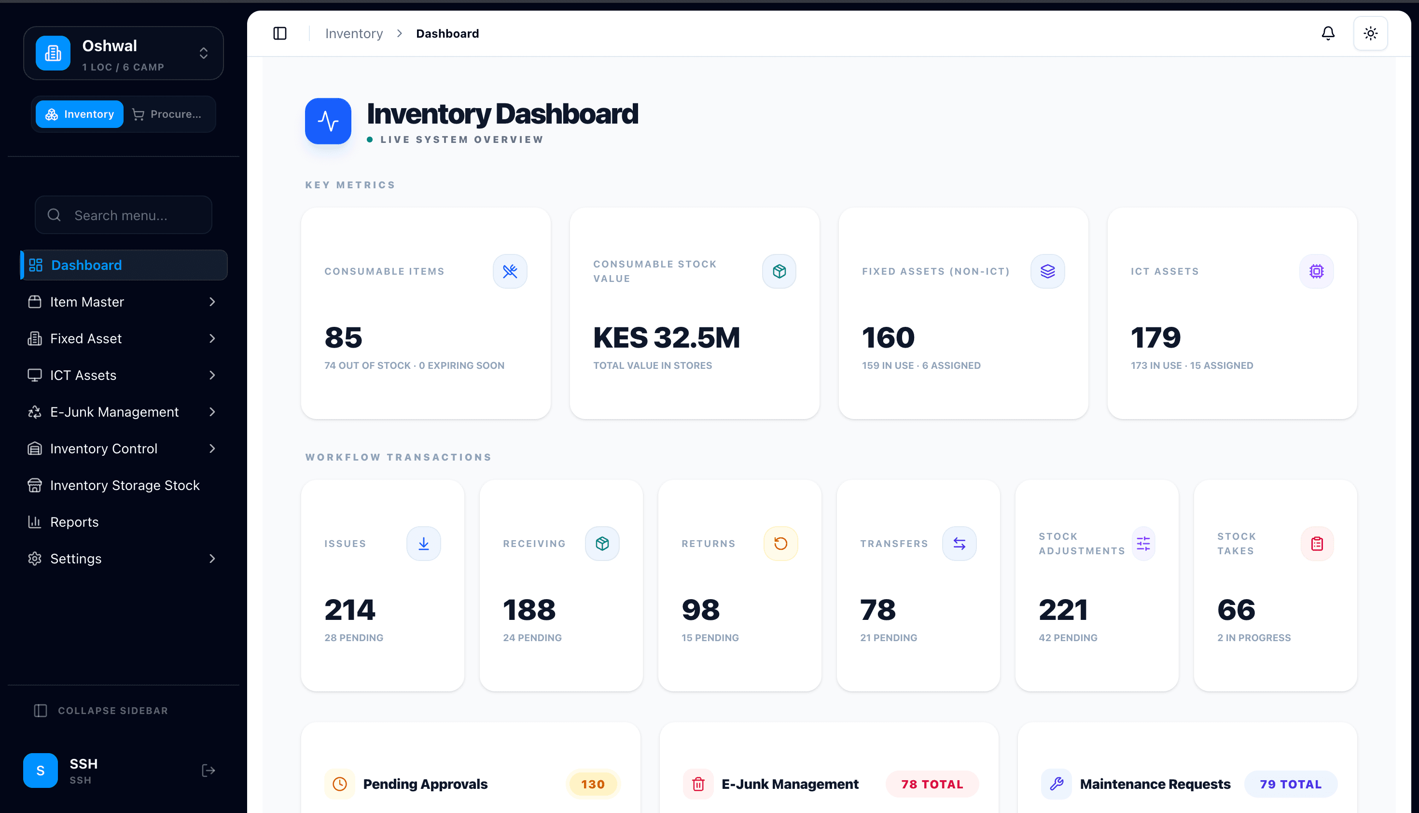Expand the E-Junk Management submenu

123,412
